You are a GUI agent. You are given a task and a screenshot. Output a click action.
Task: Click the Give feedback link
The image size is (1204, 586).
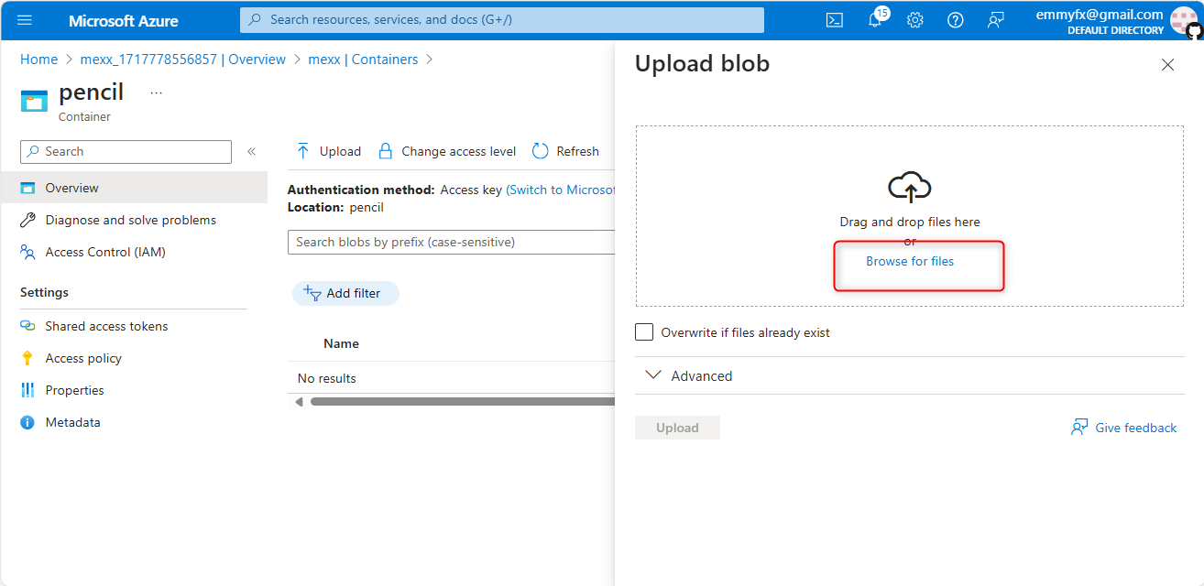pos(1135,428)
